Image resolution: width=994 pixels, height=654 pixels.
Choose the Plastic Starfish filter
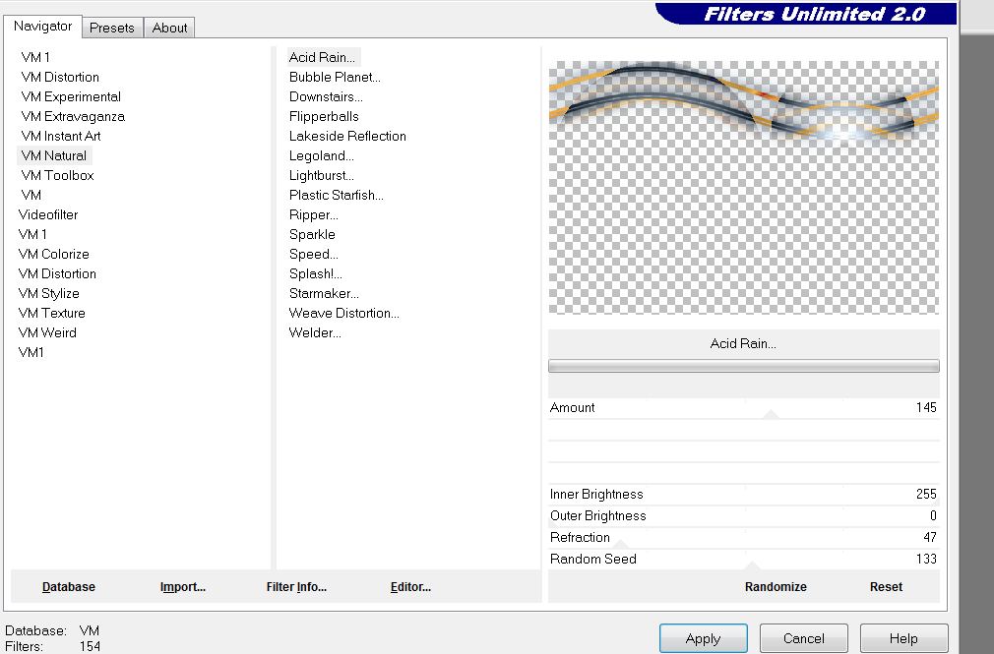tap(336, 195)
